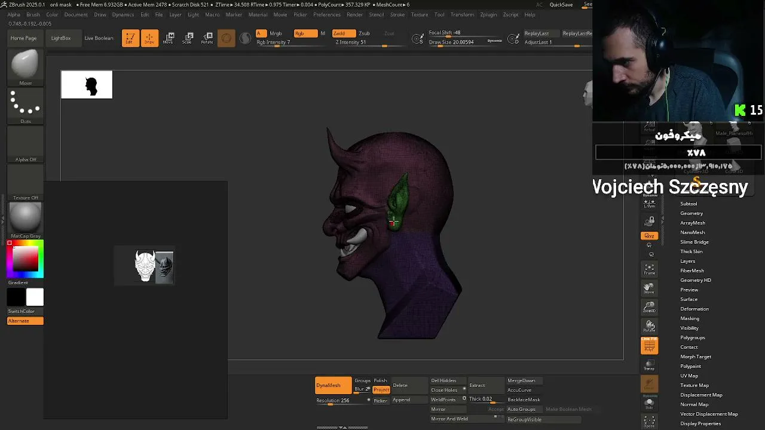Open the Move brush thumbnail
Screen dimensions: 765x430
click(25, 67)
